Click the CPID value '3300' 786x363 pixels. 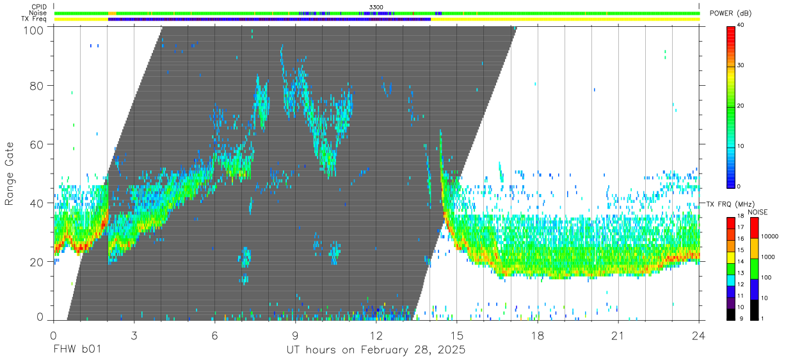[x=376, y=7]
